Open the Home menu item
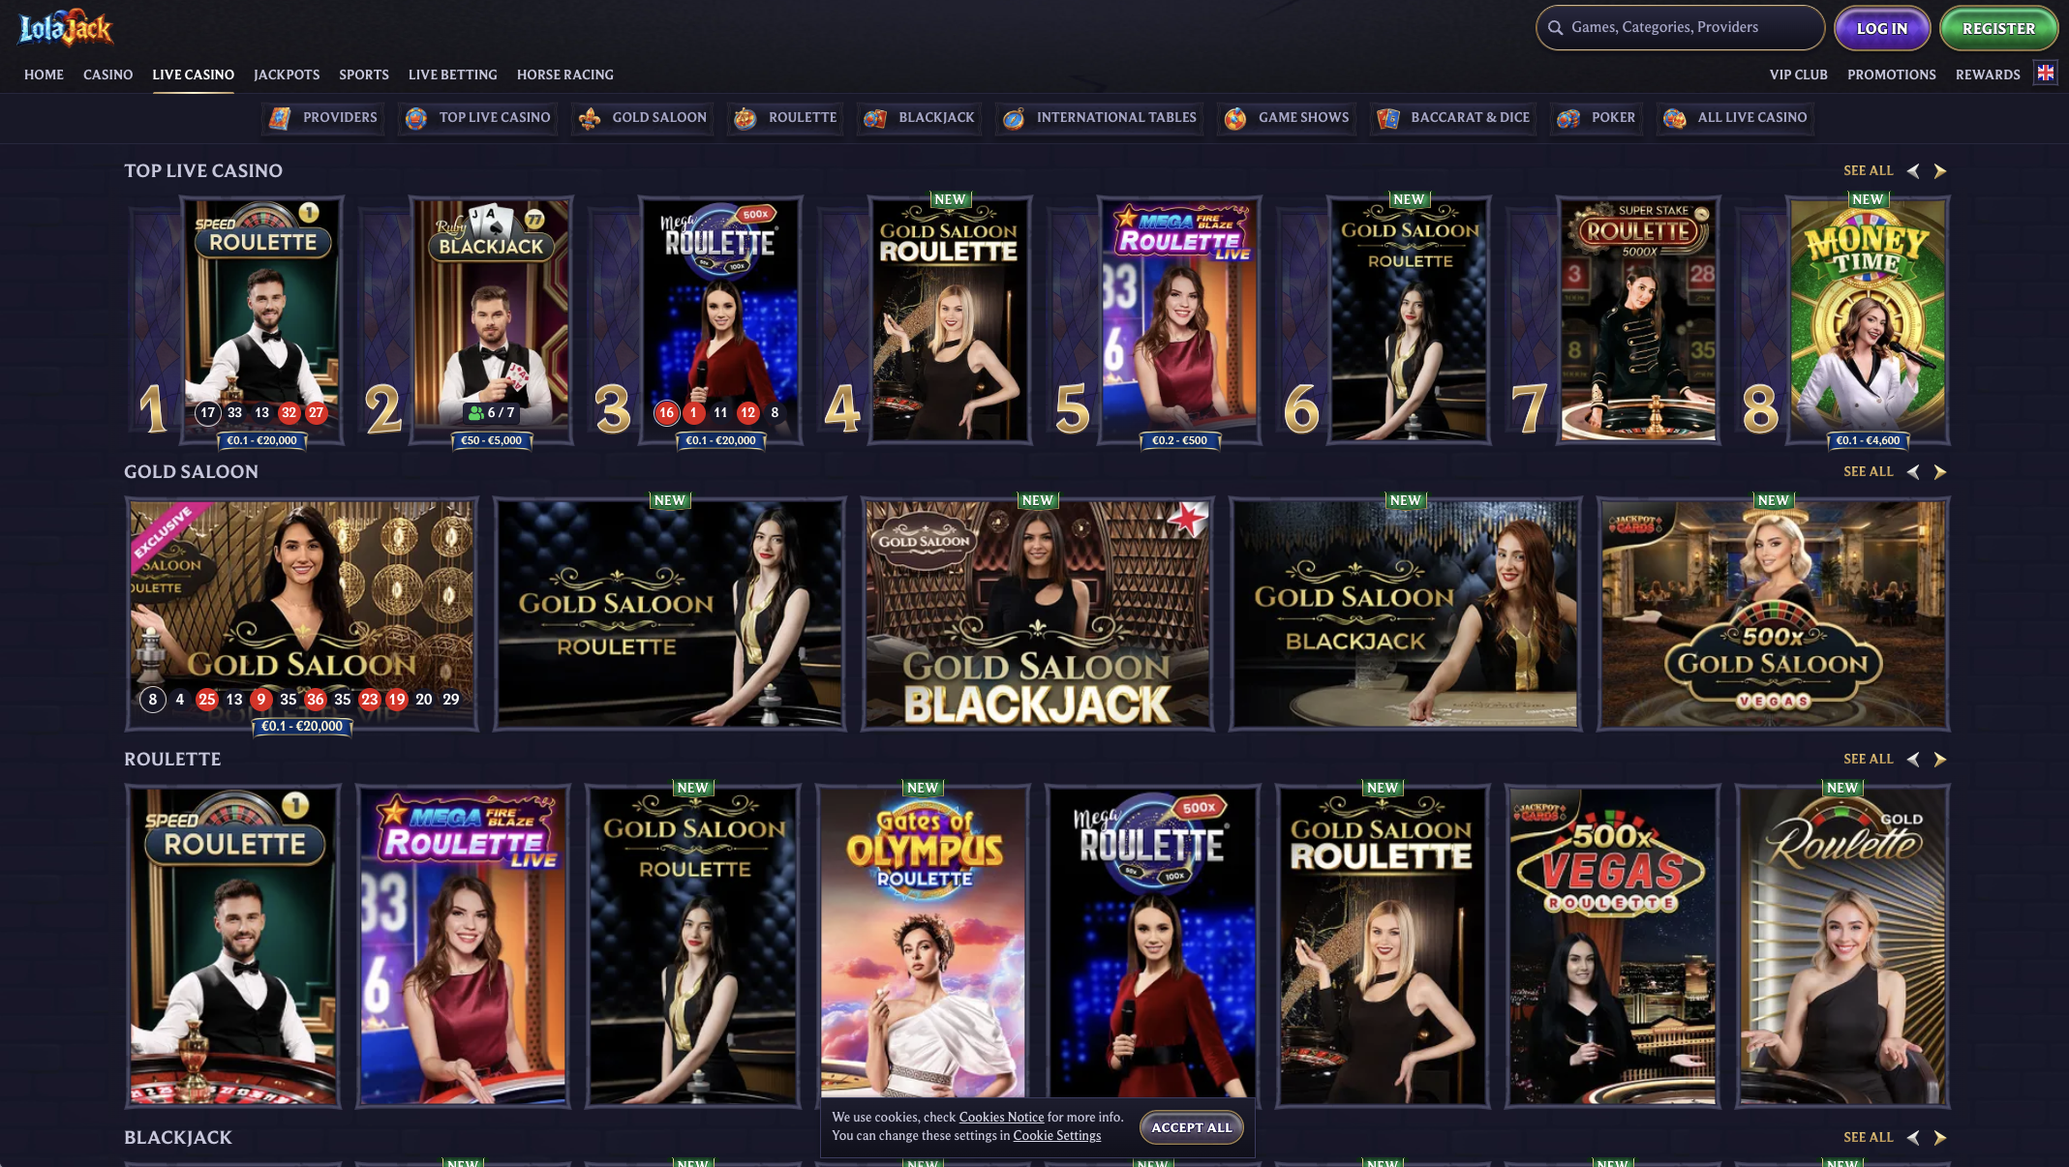This screenshot has width=2069, height=1167. [44, 75]
